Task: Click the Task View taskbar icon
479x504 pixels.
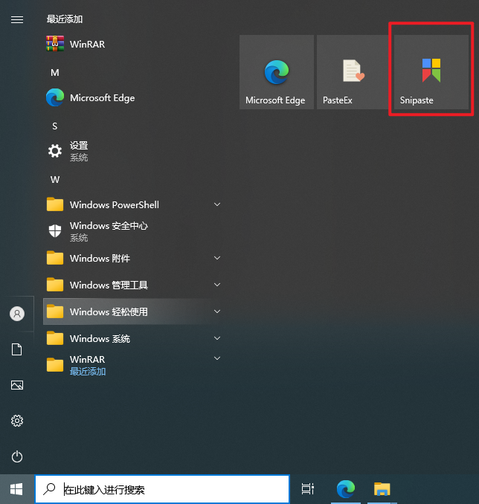Action: pos(307,489)
